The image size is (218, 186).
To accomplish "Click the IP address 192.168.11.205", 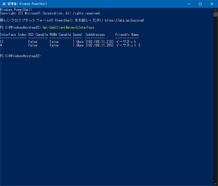I will point(99,45).
